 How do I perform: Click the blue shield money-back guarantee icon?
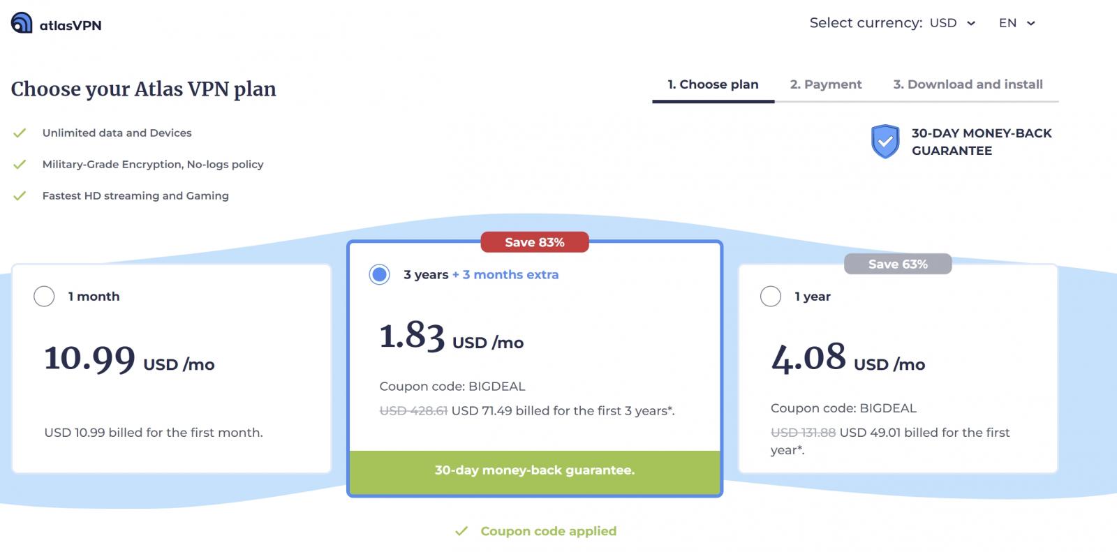(885, 142)
